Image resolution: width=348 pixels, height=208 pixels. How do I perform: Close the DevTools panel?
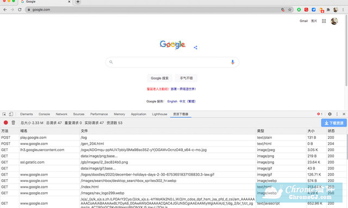pos(344,114)
